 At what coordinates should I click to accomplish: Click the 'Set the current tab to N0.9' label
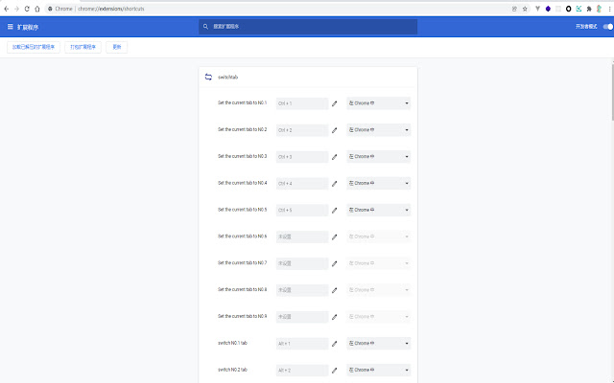pyautogui.click(x=242, y=316)
